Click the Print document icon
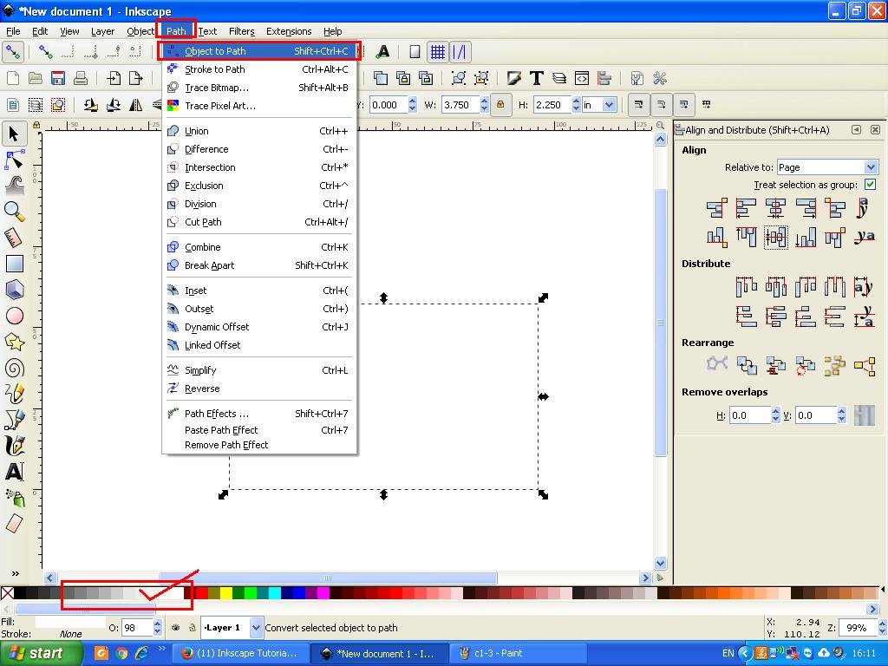 81,78
